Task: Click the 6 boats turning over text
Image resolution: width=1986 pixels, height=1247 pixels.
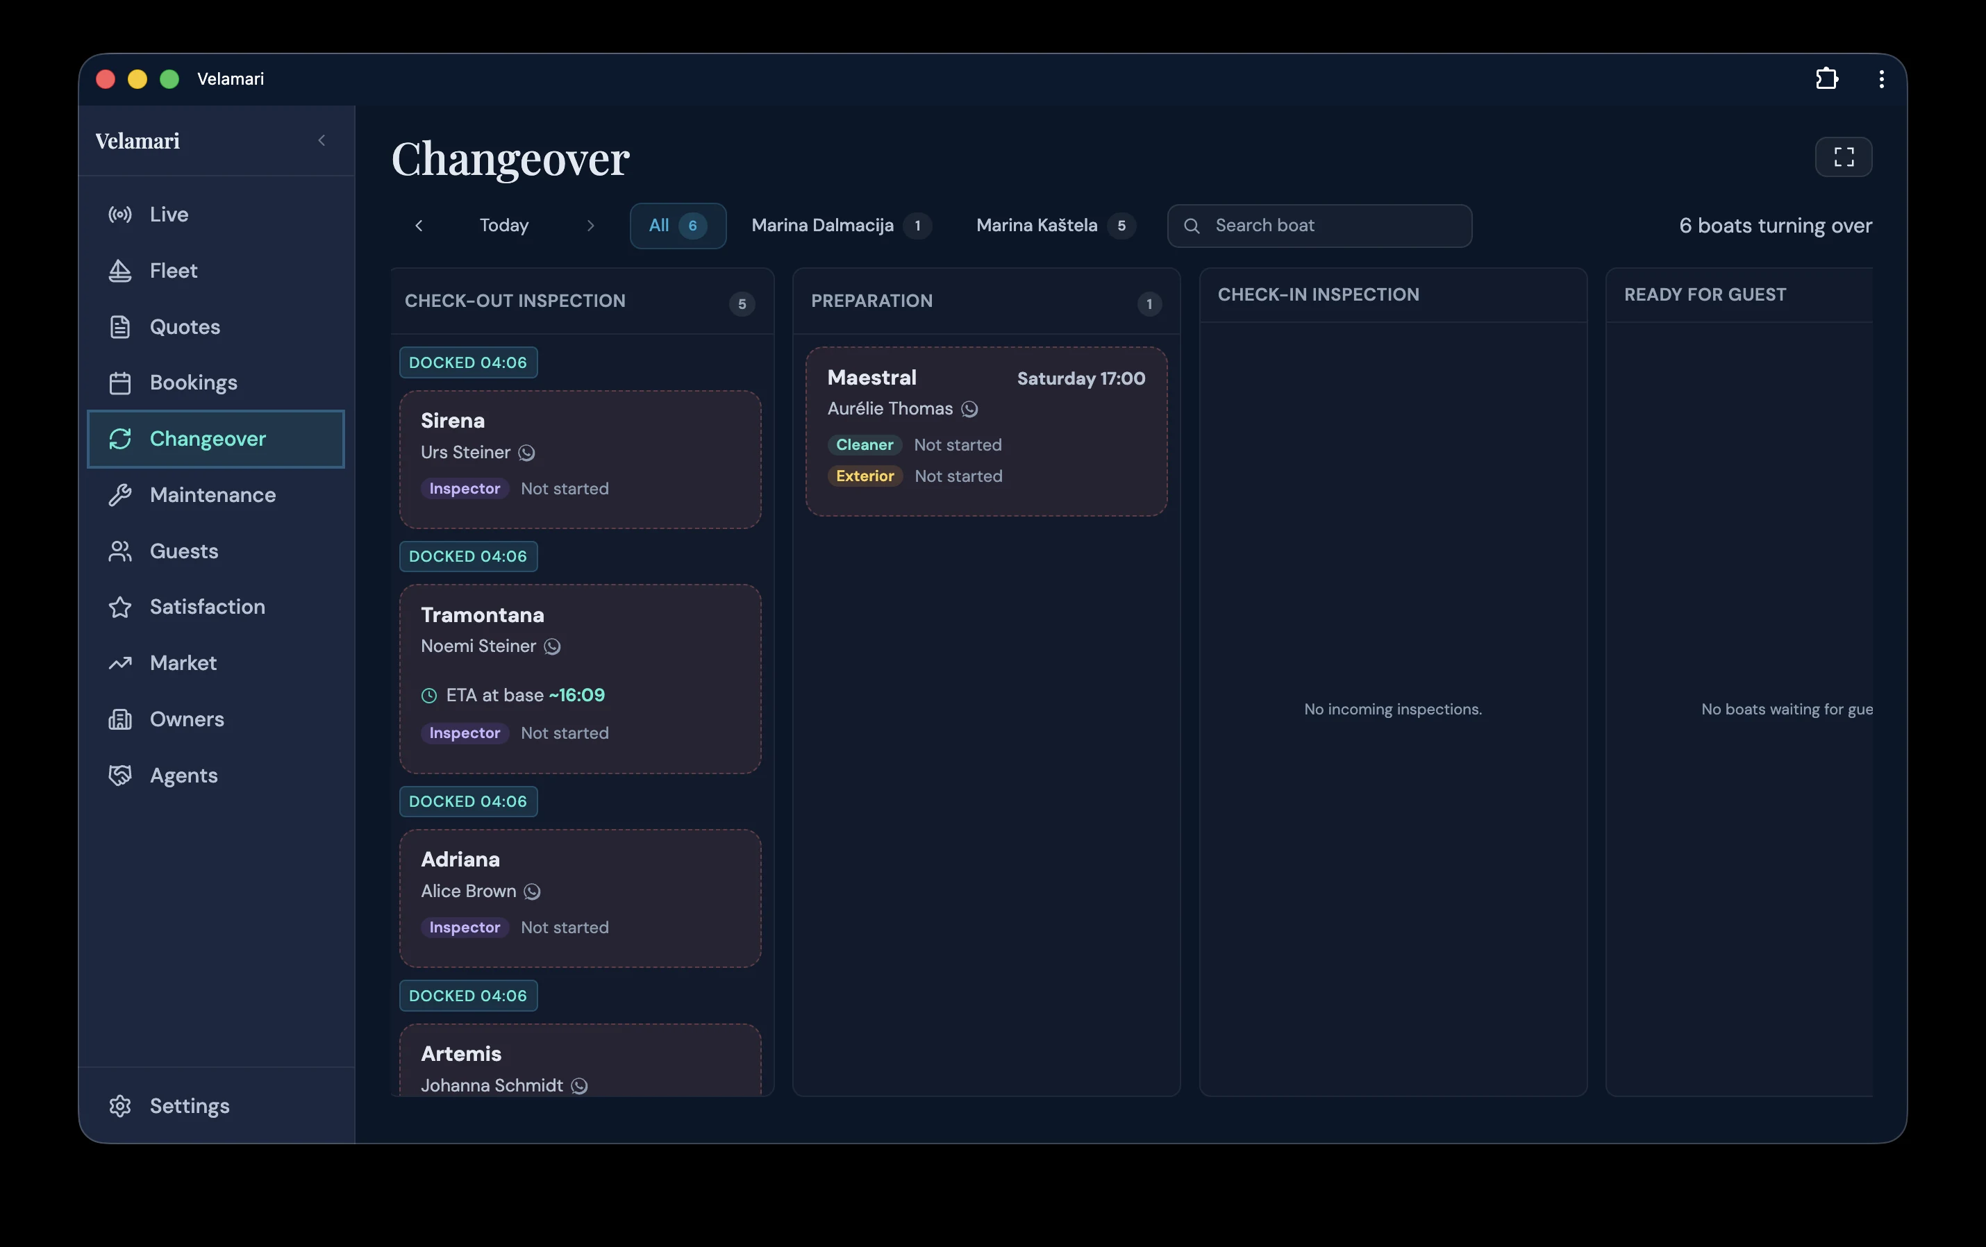Action: 1775,225
